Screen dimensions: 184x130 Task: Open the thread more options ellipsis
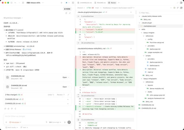[x=43, y=3]
